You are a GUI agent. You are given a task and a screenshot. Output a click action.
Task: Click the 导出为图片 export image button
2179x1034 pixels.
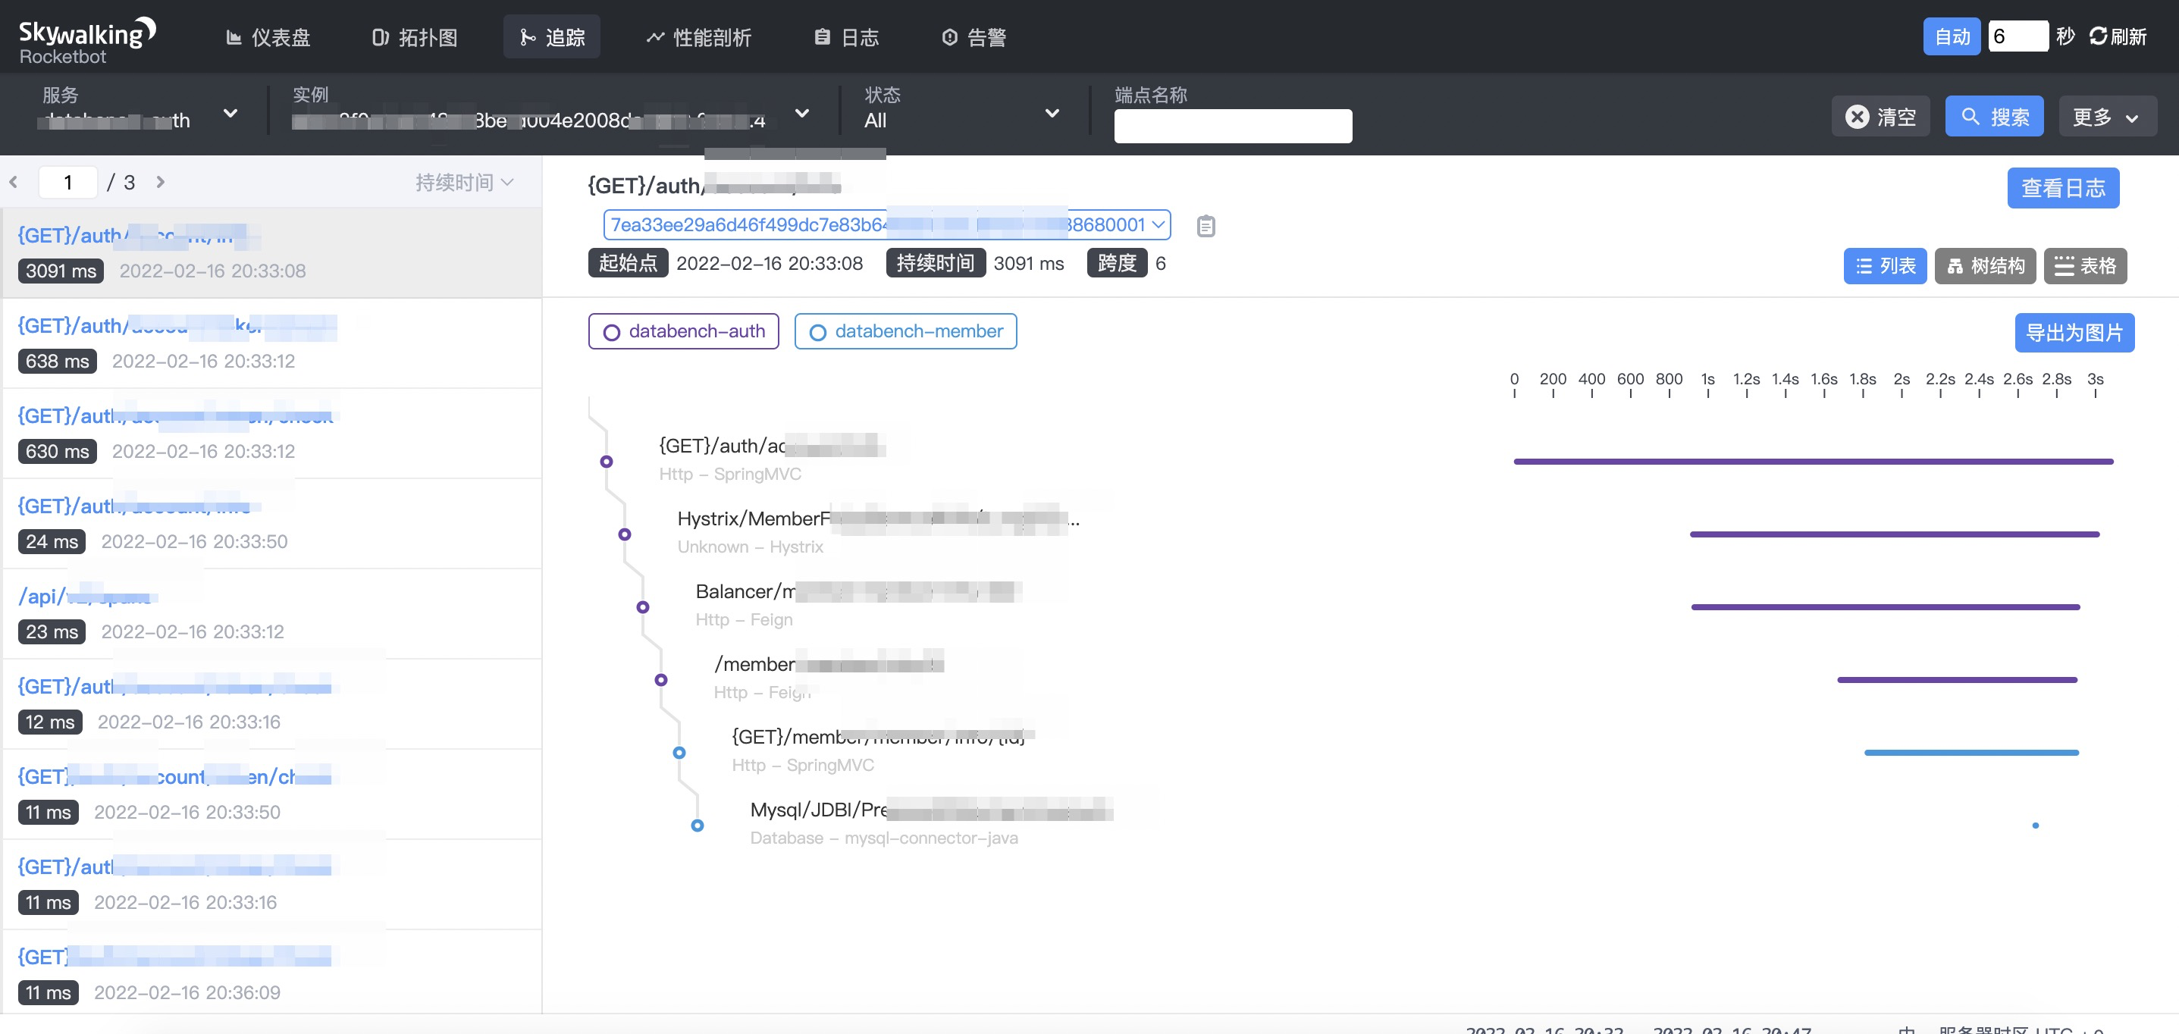2074,332
